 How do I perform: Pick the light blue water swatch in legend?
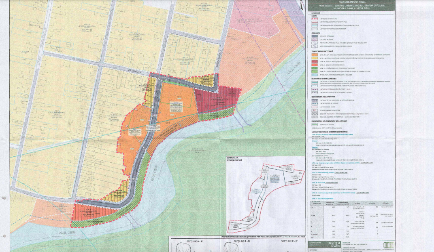pos(314,75)
